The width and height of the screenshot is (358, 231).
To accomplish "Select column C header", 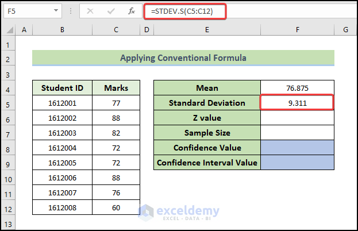I will pyautogui.click(x=116, y=30).
